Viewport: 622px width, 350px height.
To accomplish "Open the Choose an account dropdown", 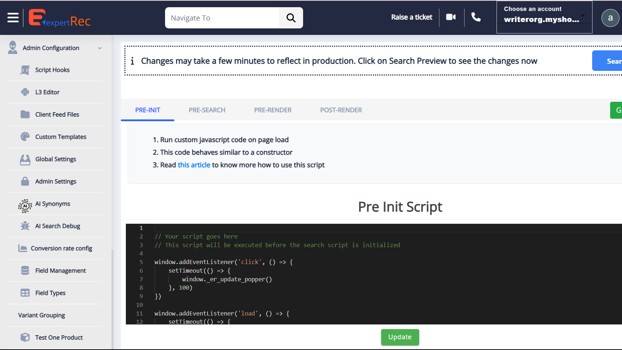I will click(544, 17).
